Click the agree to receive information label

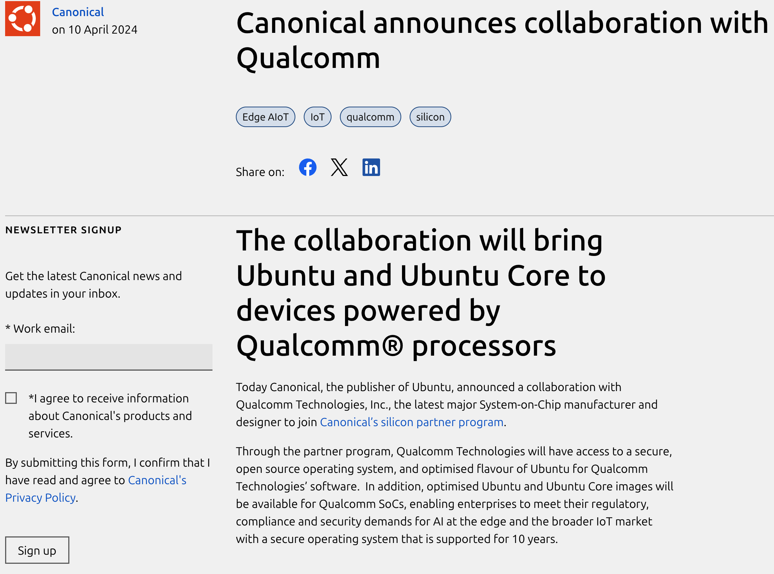click(x=110, y=416)
